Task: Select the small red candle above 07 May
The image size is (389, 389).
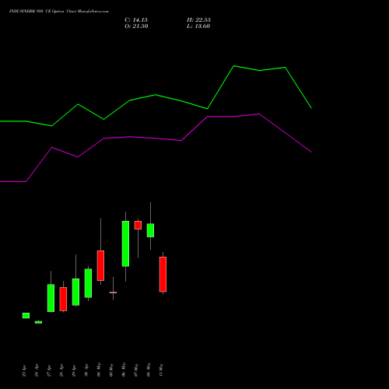Action: pos(138,225)
